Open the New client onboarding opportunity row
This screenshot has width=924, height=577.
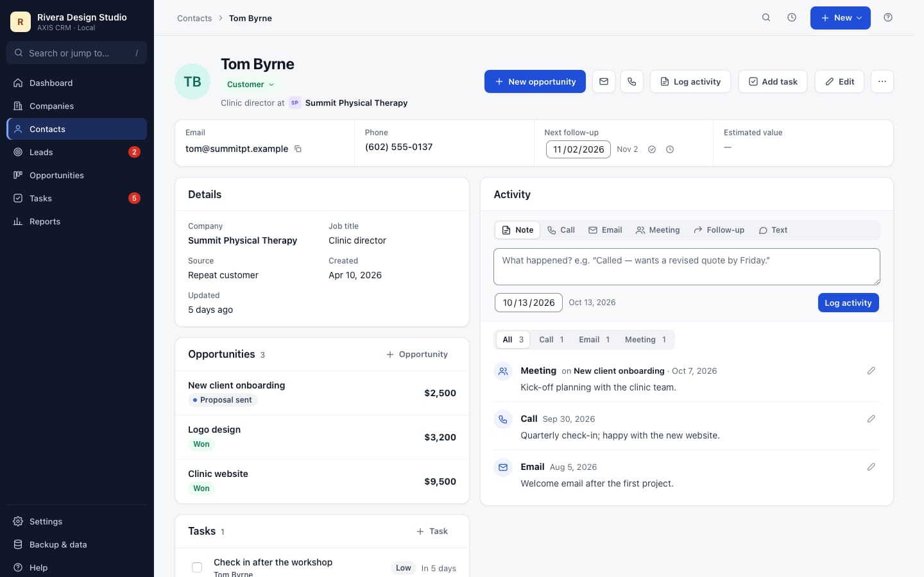pos(322,393)
